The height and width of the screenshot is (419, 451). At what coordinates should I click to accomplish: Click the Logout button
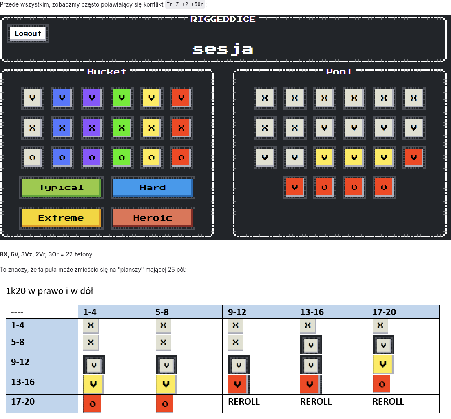point(28,33)
